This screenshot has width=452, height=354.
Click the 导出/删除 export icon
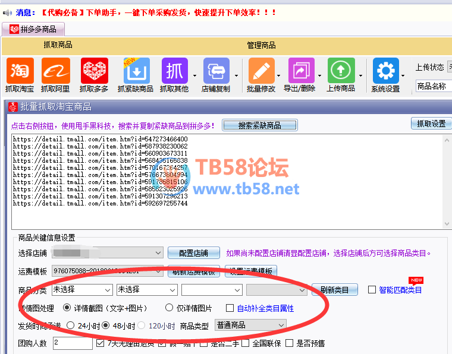302,71
